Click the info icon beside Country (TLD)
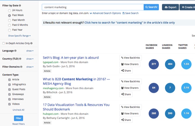This screenshot has width=195, height=126. tap(20, 59)
